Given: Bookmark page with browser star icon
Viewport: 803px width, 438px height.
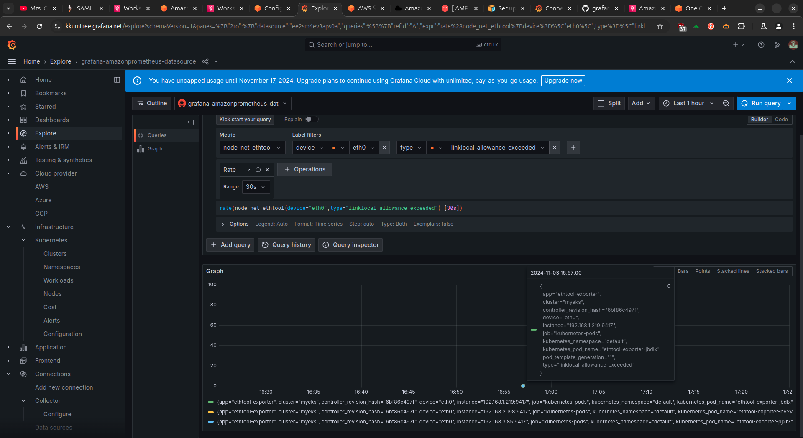Looking at the screenshot, I should 660,26.
